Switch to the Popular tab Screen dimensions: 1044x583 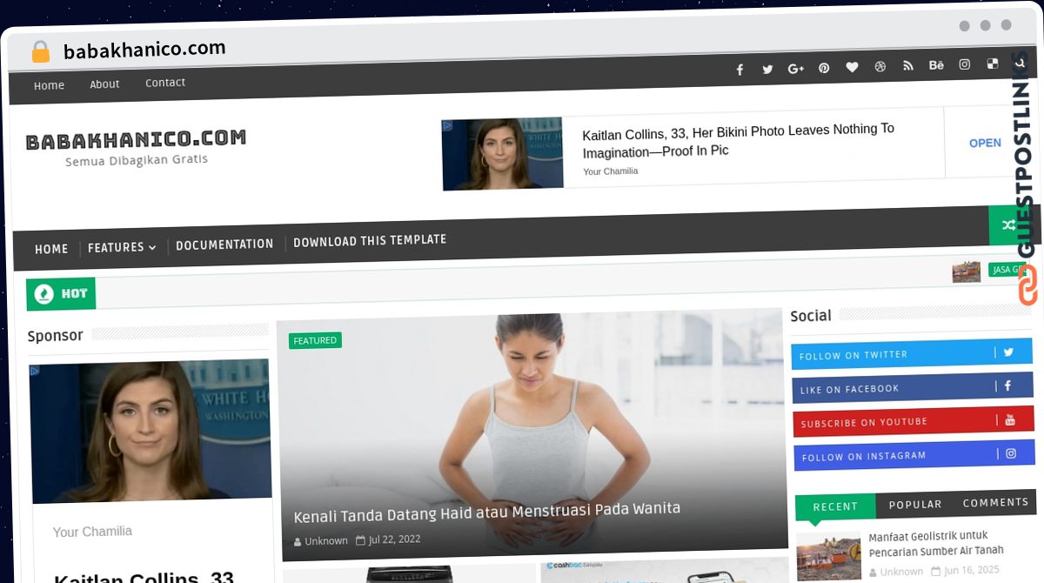914,505
